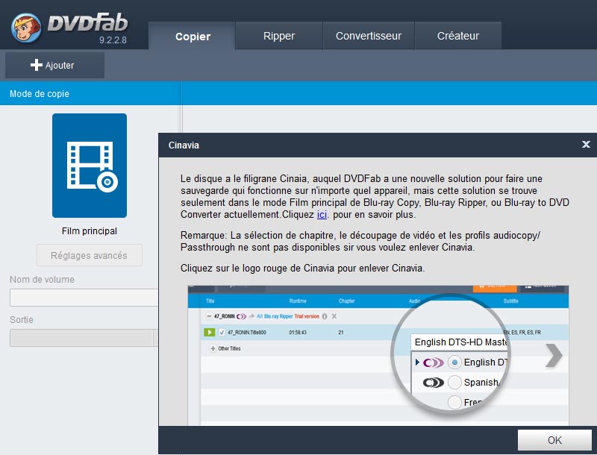Click the Runtime column header

(x=298, y=301)
